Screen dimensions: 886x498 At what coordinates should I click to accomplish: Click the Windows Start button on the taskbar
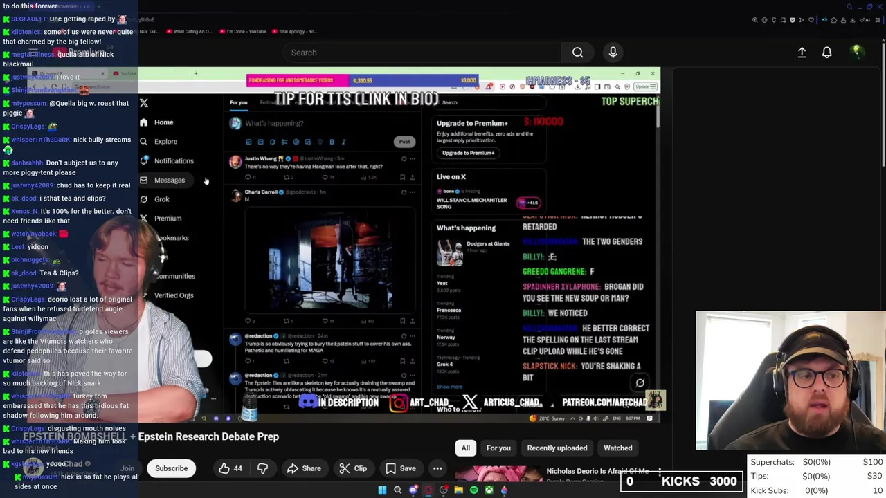coord(382,490)
